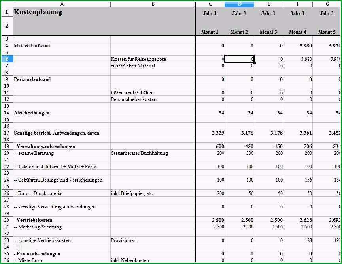This screenshot has height=264, width=342.
Task: Select column A header
Action: [x=62, y=4]
